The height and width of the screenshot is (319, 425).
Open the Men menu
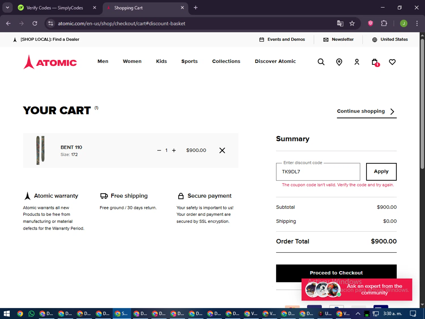click(x=103, y=61)
